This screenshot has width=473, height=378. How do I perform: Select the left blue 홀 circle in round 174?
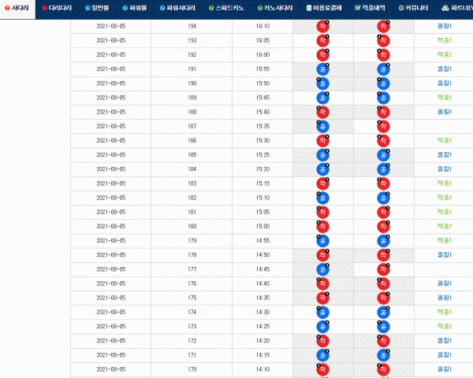(322, 313)
